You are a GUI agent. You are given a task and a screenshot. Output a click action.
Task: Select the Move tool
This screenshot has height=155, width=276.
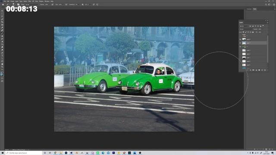click(2, 11)
